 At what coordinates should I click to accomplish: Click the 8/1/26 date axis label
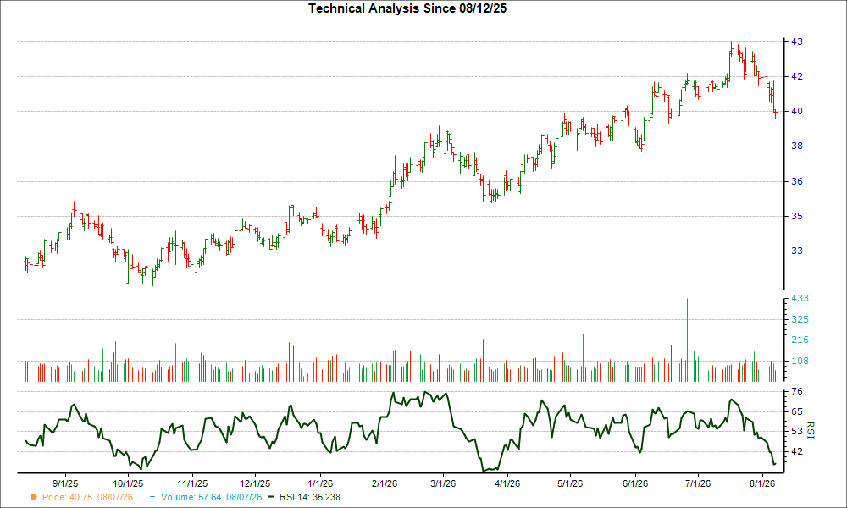point(762,483)
